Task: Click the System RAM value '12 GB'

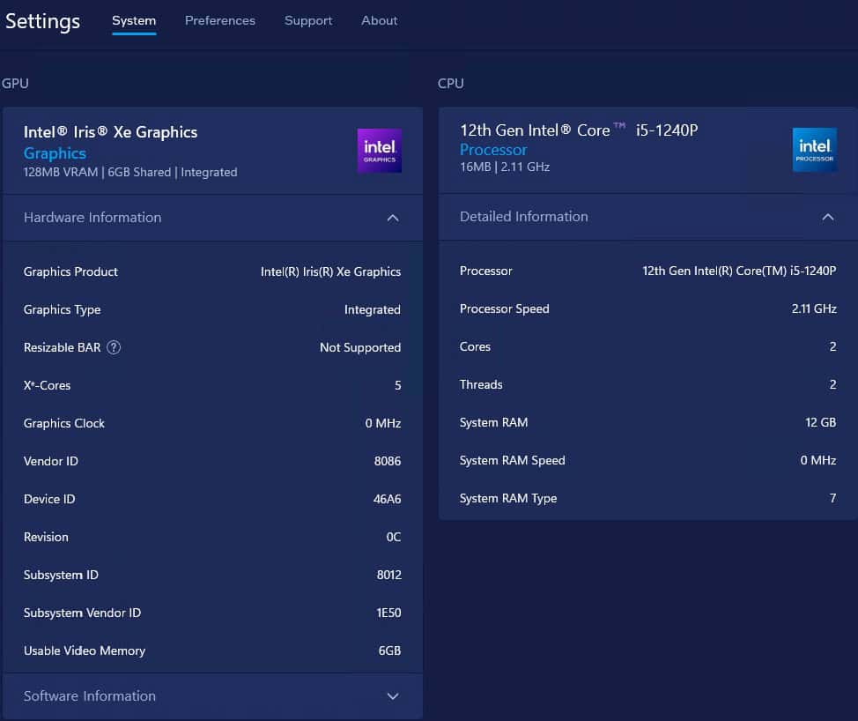Action: point(821,422)
